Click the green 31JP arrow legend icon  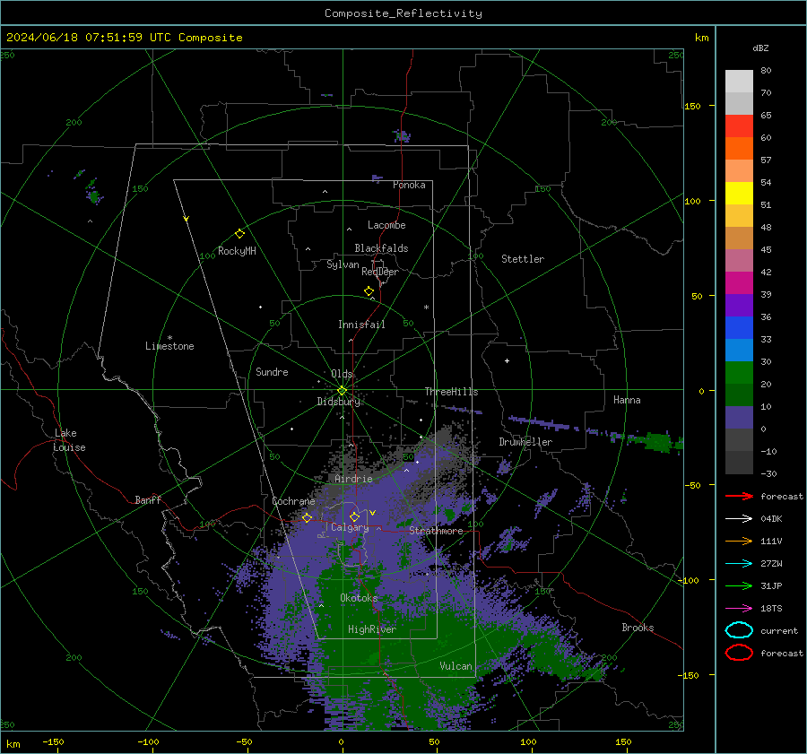[x=739, y=585]
